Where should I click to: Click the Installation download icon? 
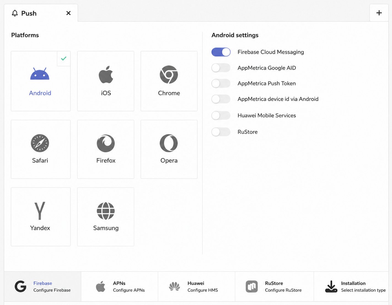click(x=331, y=287)
